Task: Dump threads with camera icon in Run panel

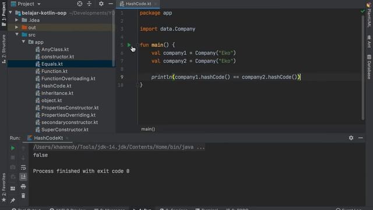Action: point(13,167)
